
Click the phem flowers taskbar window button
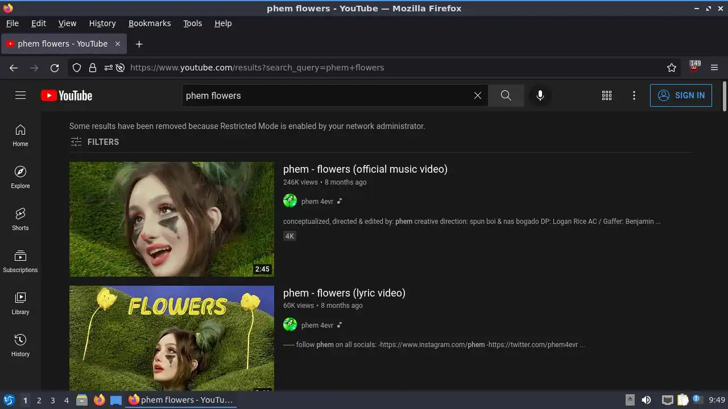(181, 400)
